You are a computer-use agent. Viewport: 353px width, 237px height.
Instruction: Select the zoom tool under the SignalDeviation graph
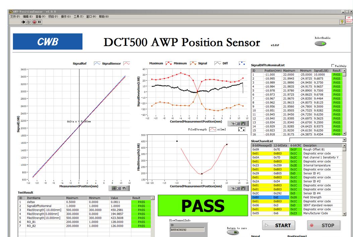point(238,124)
